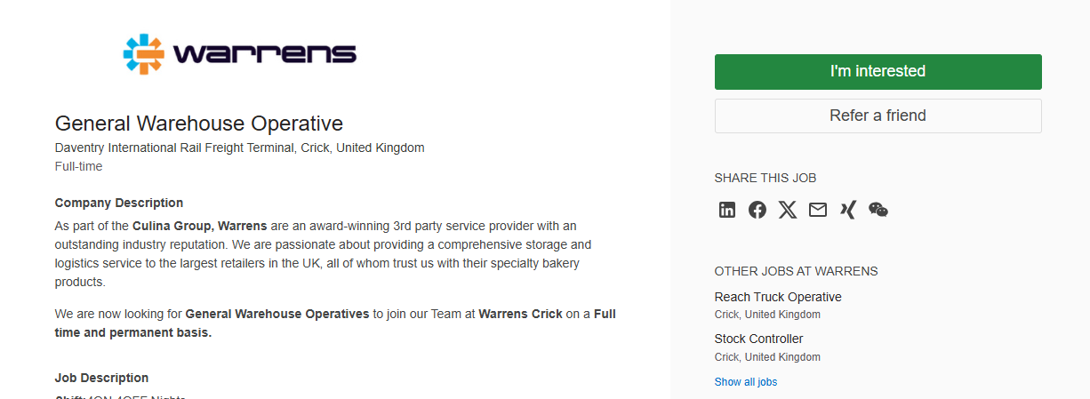Share the job via Facebook icon

757,210
